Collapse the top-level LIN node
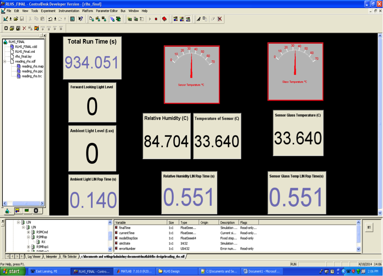Screen dimensions: 383x276 tap(18, 222)
